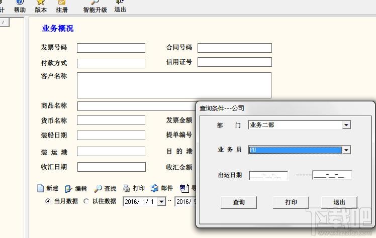Click the 货币名称 input field
This screenshot has height=238, width=376.
pyautogui.click(x=111, y=120)
